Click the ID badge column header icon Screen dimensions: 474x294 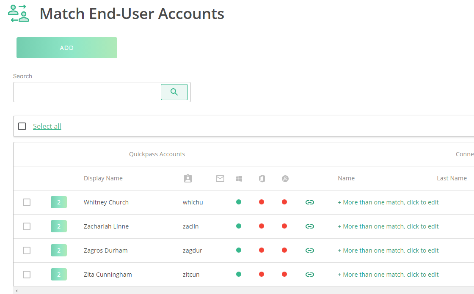click(x=188, y=178)
